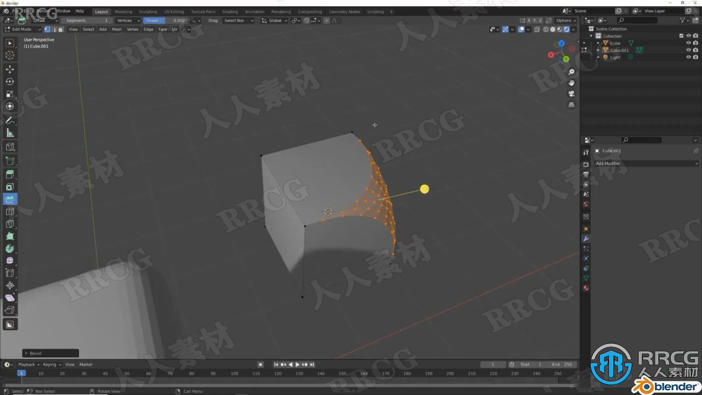This screenshot has height=395, width=702.
Task: Switch to Sculpting workspace tab
Action: point(148,12)
